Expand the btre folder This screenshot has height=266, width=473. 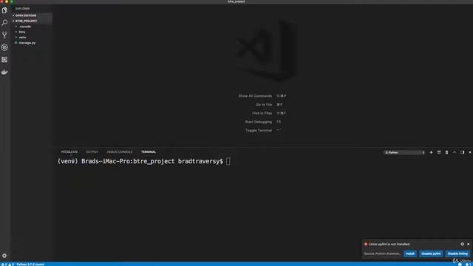coord(31,32)
